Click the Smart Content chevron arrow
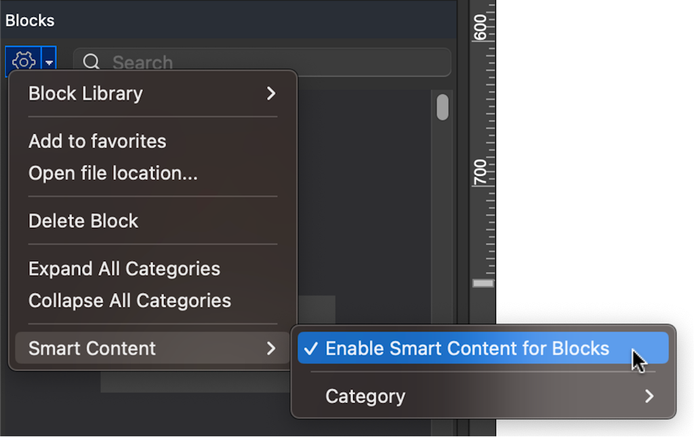Viewport: 694px width, 437px height. (x=271, y=348)
